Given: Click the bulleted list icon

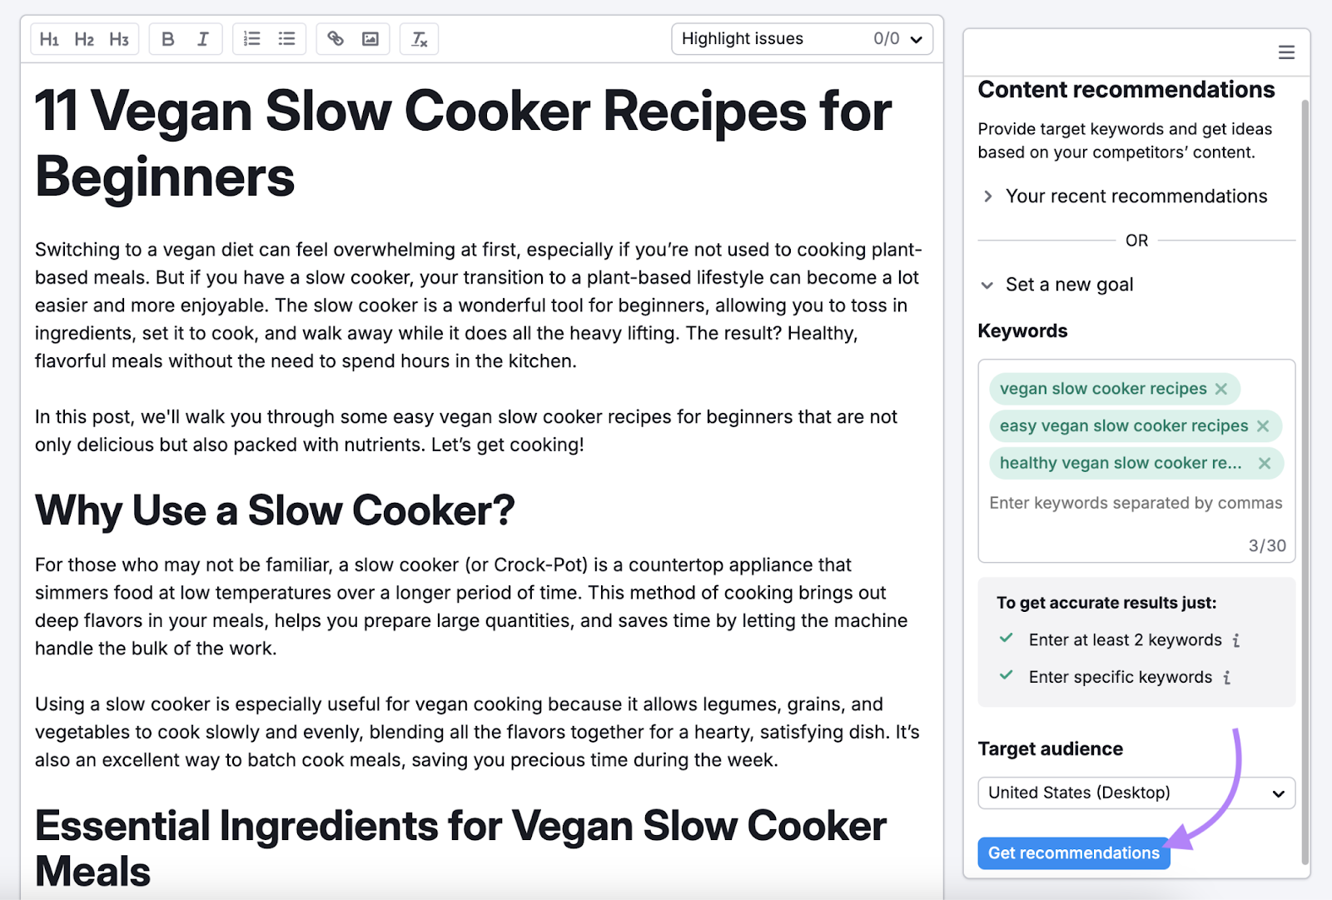Looking at the screenshot, I should click(x=286, y=38).
